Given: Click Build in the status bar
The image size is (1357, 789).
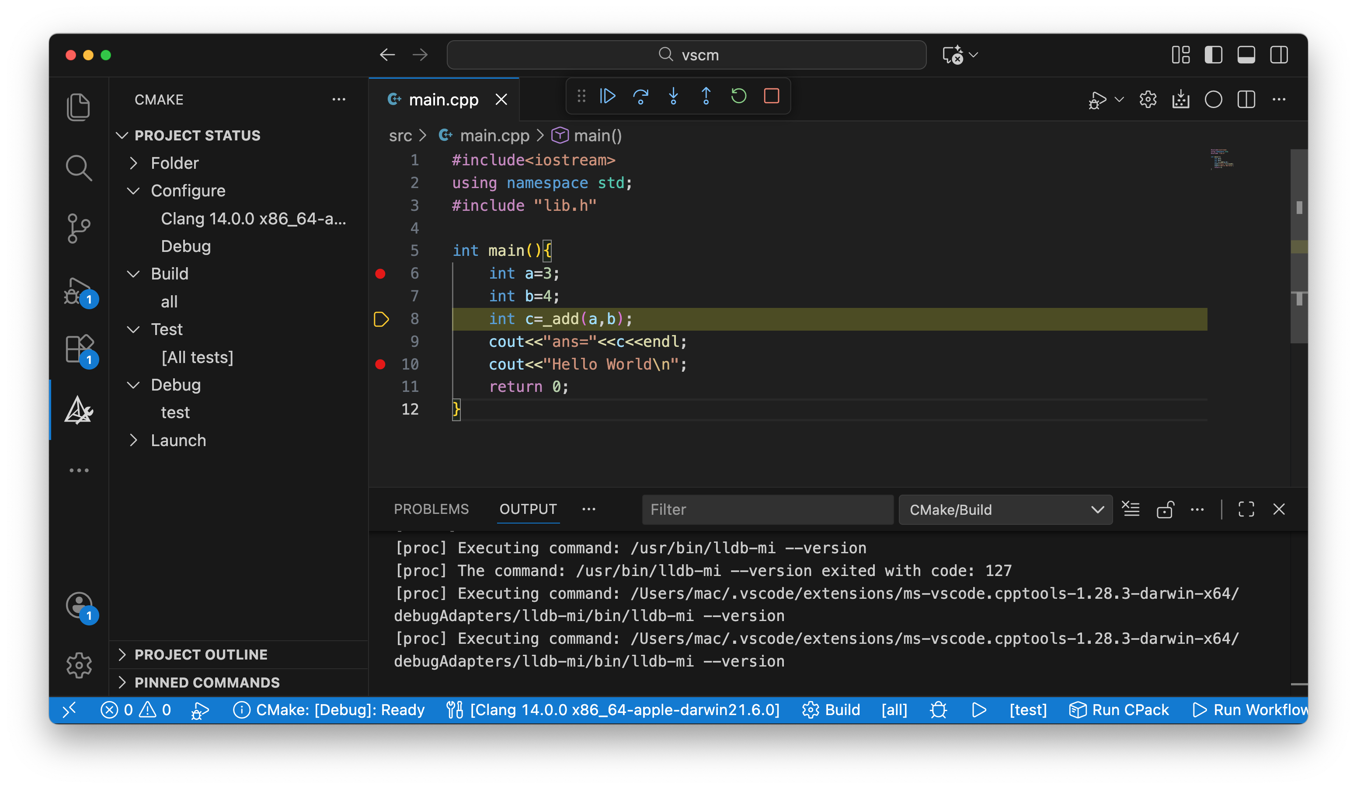Looking at the screenshot, I should point(832,710).
